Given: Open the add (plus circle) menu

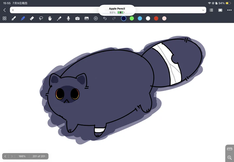Looking at the screenshot, I should (96, 18).
